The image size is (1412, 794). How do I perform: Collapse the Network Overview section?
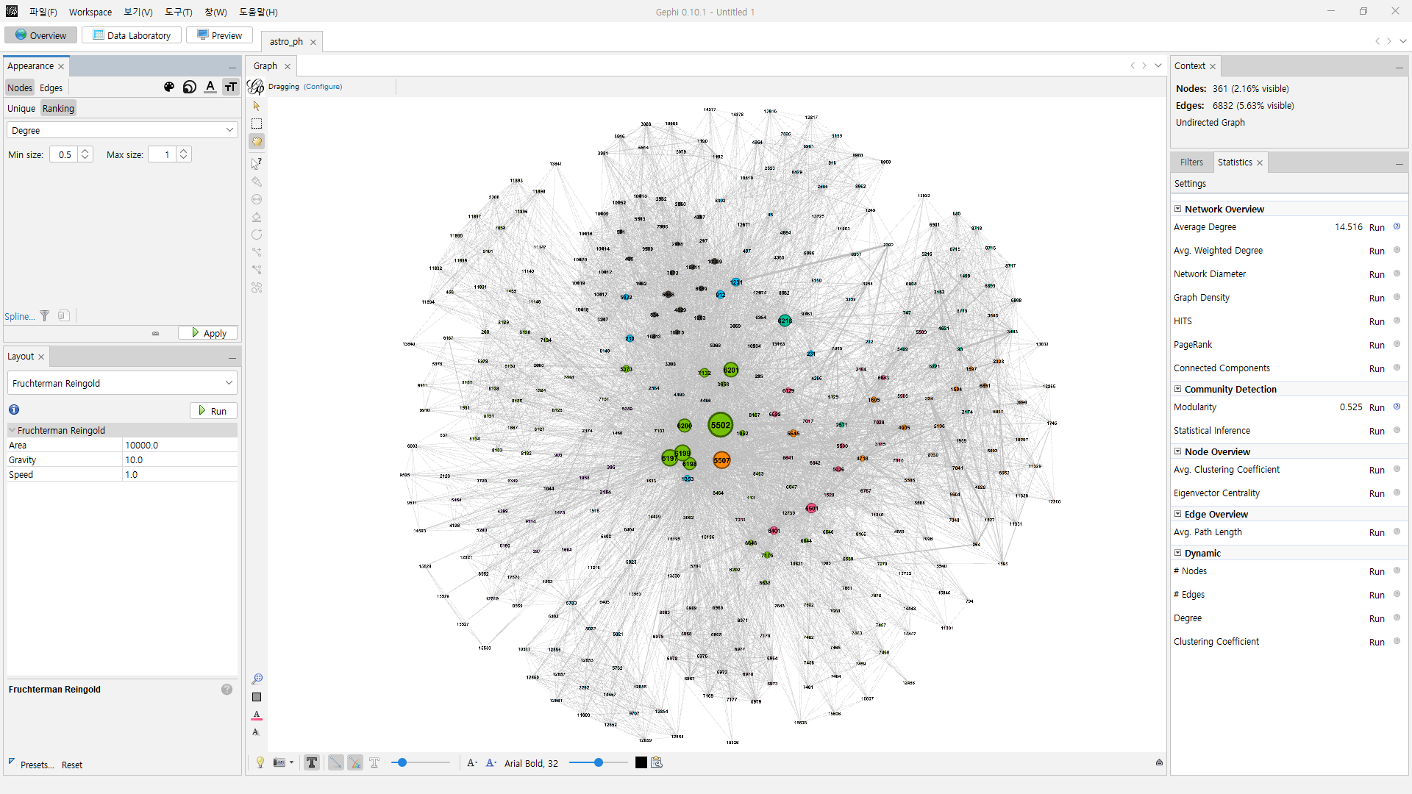1177,209
